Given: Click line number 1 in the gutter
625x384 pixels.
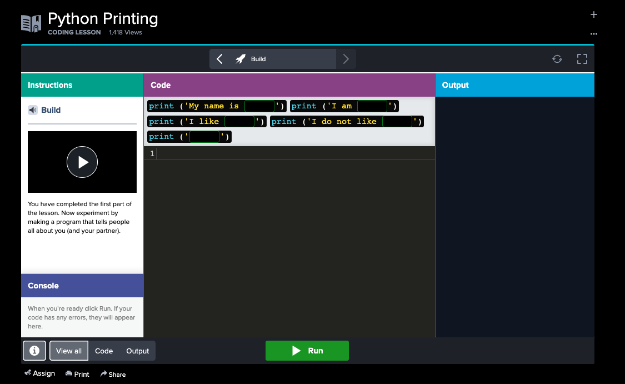Looking at the screenshot, I should pyautogui.click(x=152, y=153).
